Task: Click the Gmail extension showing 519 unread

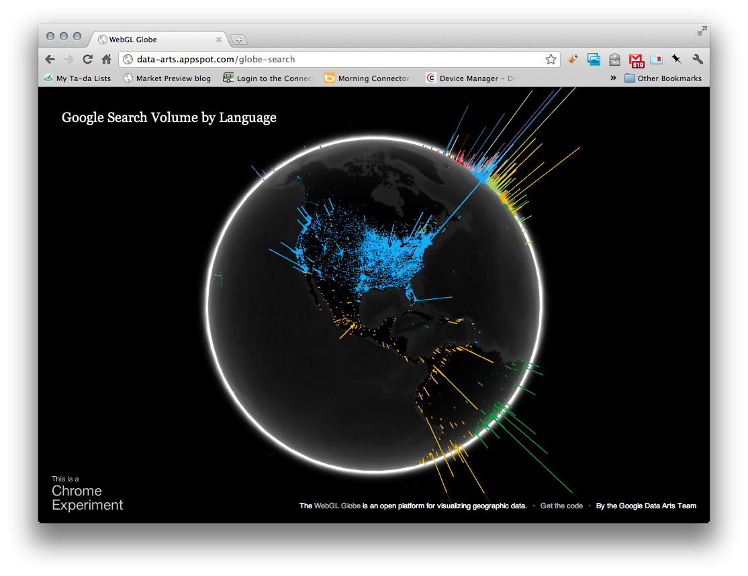Action: [x=636, y=60]
